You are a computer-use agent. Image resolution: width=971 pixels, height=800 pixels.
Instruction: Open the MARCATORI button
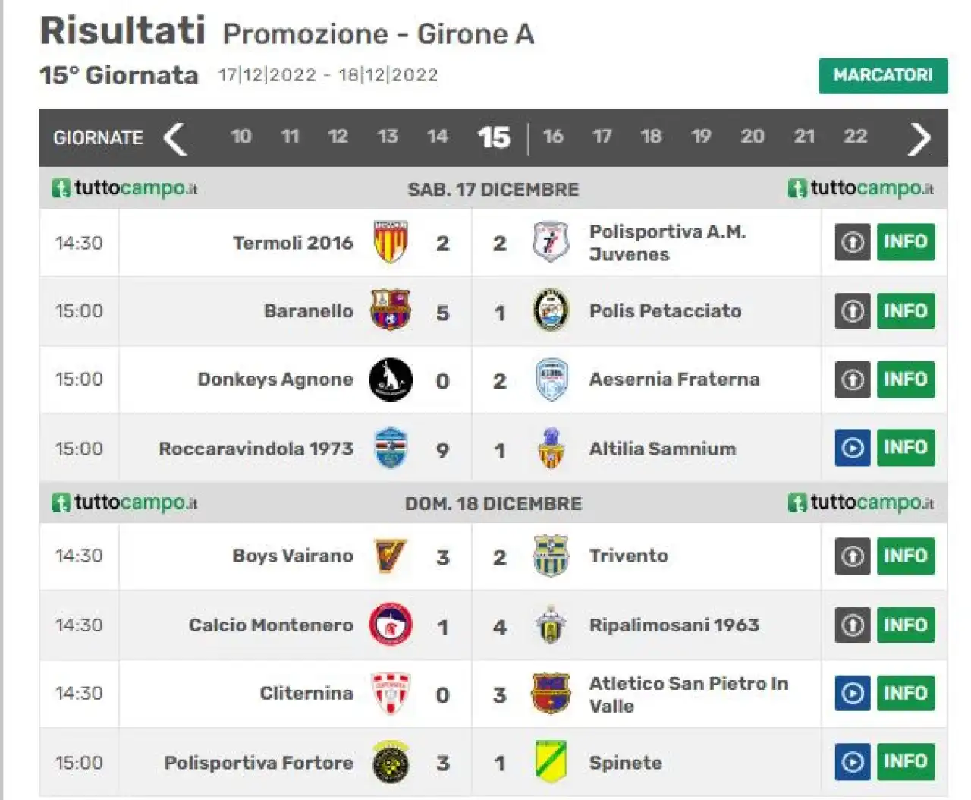883,75
